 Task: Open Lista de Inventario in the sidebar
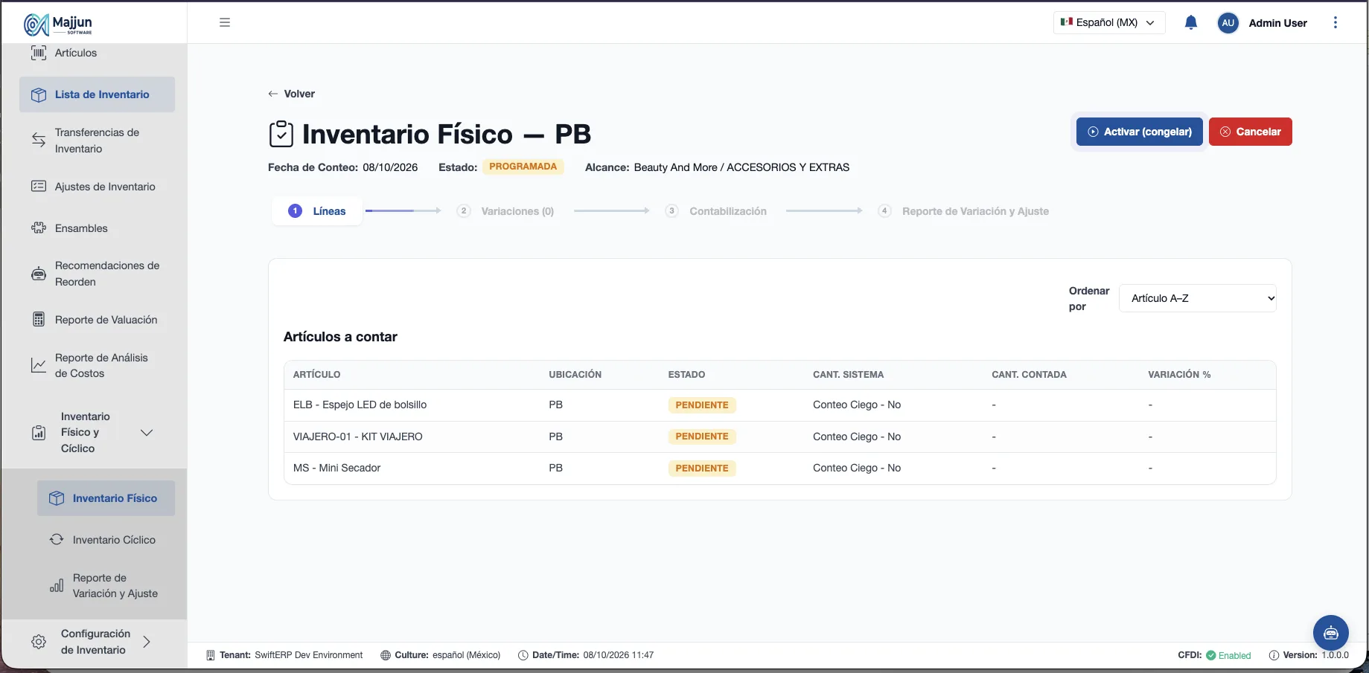coord(98,94)
